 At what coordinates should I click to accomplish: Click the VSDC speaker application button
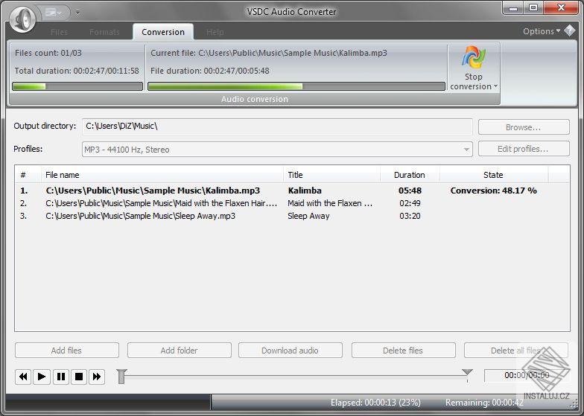pos(22,19)
